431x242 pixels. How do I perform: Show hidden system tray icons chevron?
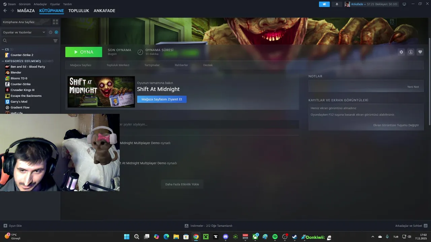[372, 237]
